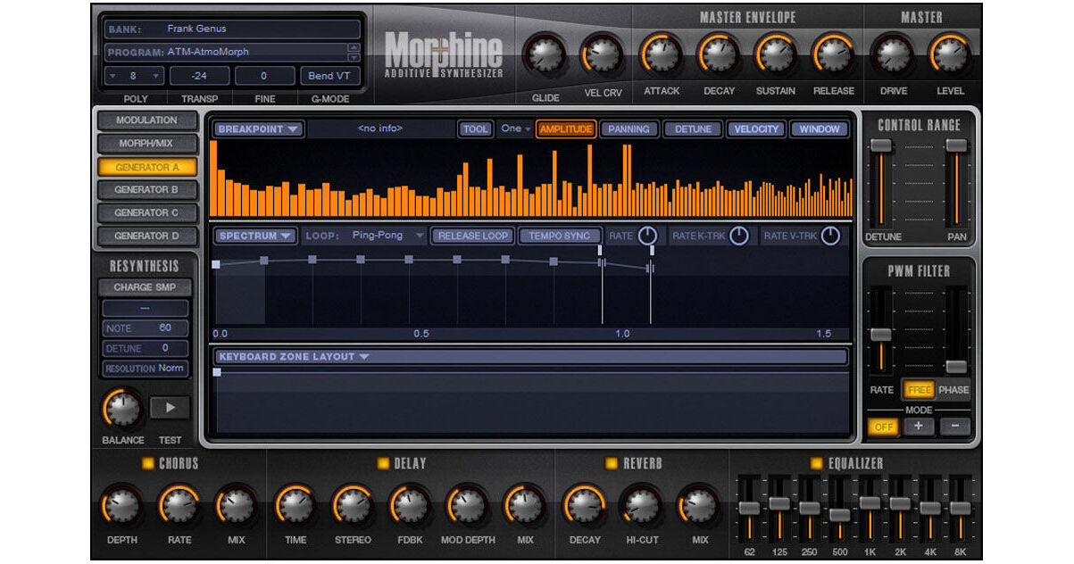The image size is (1074, 564).
Task: Click the Chorus Rate knob
Action: 179,505
